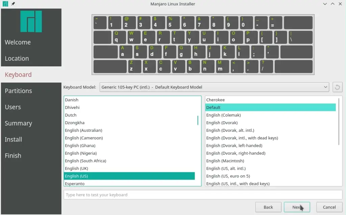Click the Manjaro icon in the title bar
The width and height of the screenshot is (346, 215).
pos(5,4)
